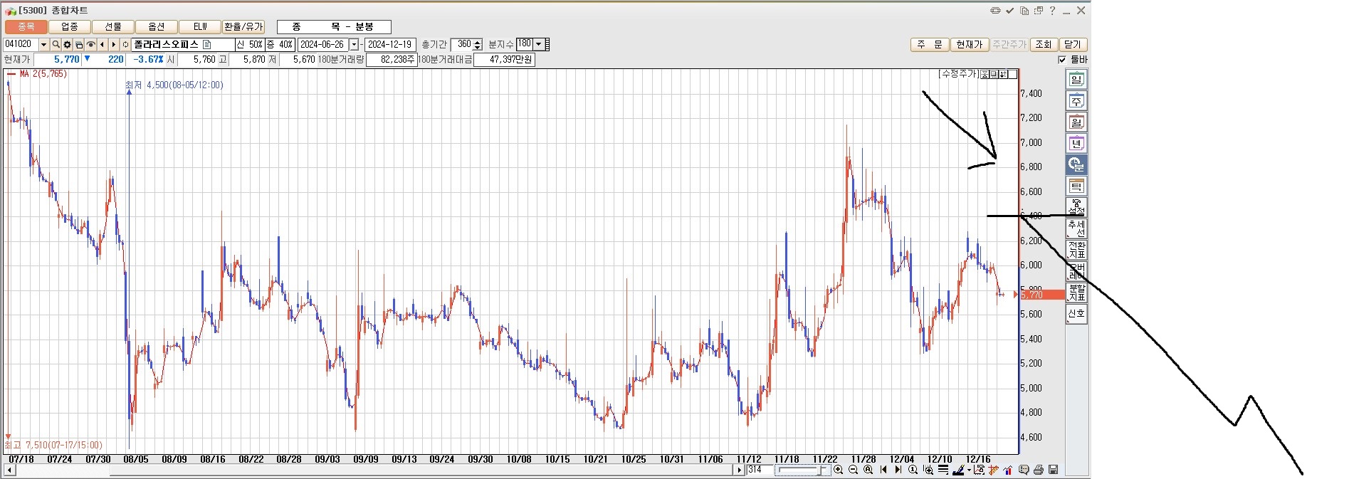Select the daily (일) chart period icon
Screen dimensions: 1349x479
[x=1076, y=80]
